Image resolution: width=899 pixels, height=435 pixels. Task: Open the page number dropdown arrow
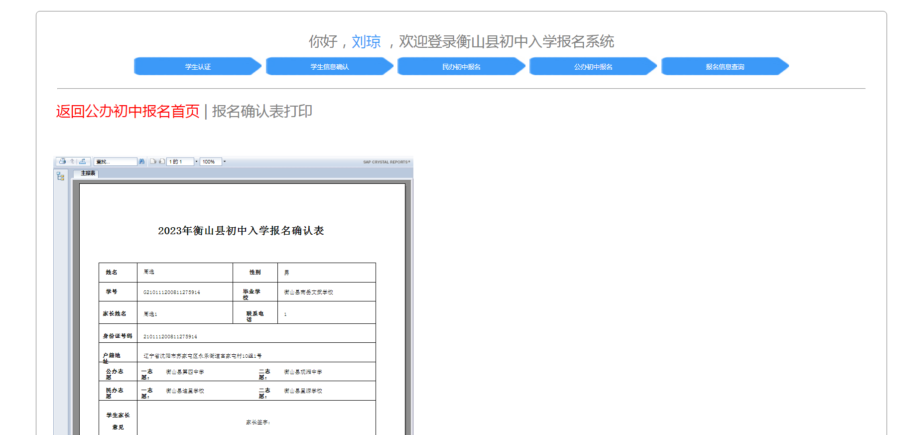coord(196,161)
